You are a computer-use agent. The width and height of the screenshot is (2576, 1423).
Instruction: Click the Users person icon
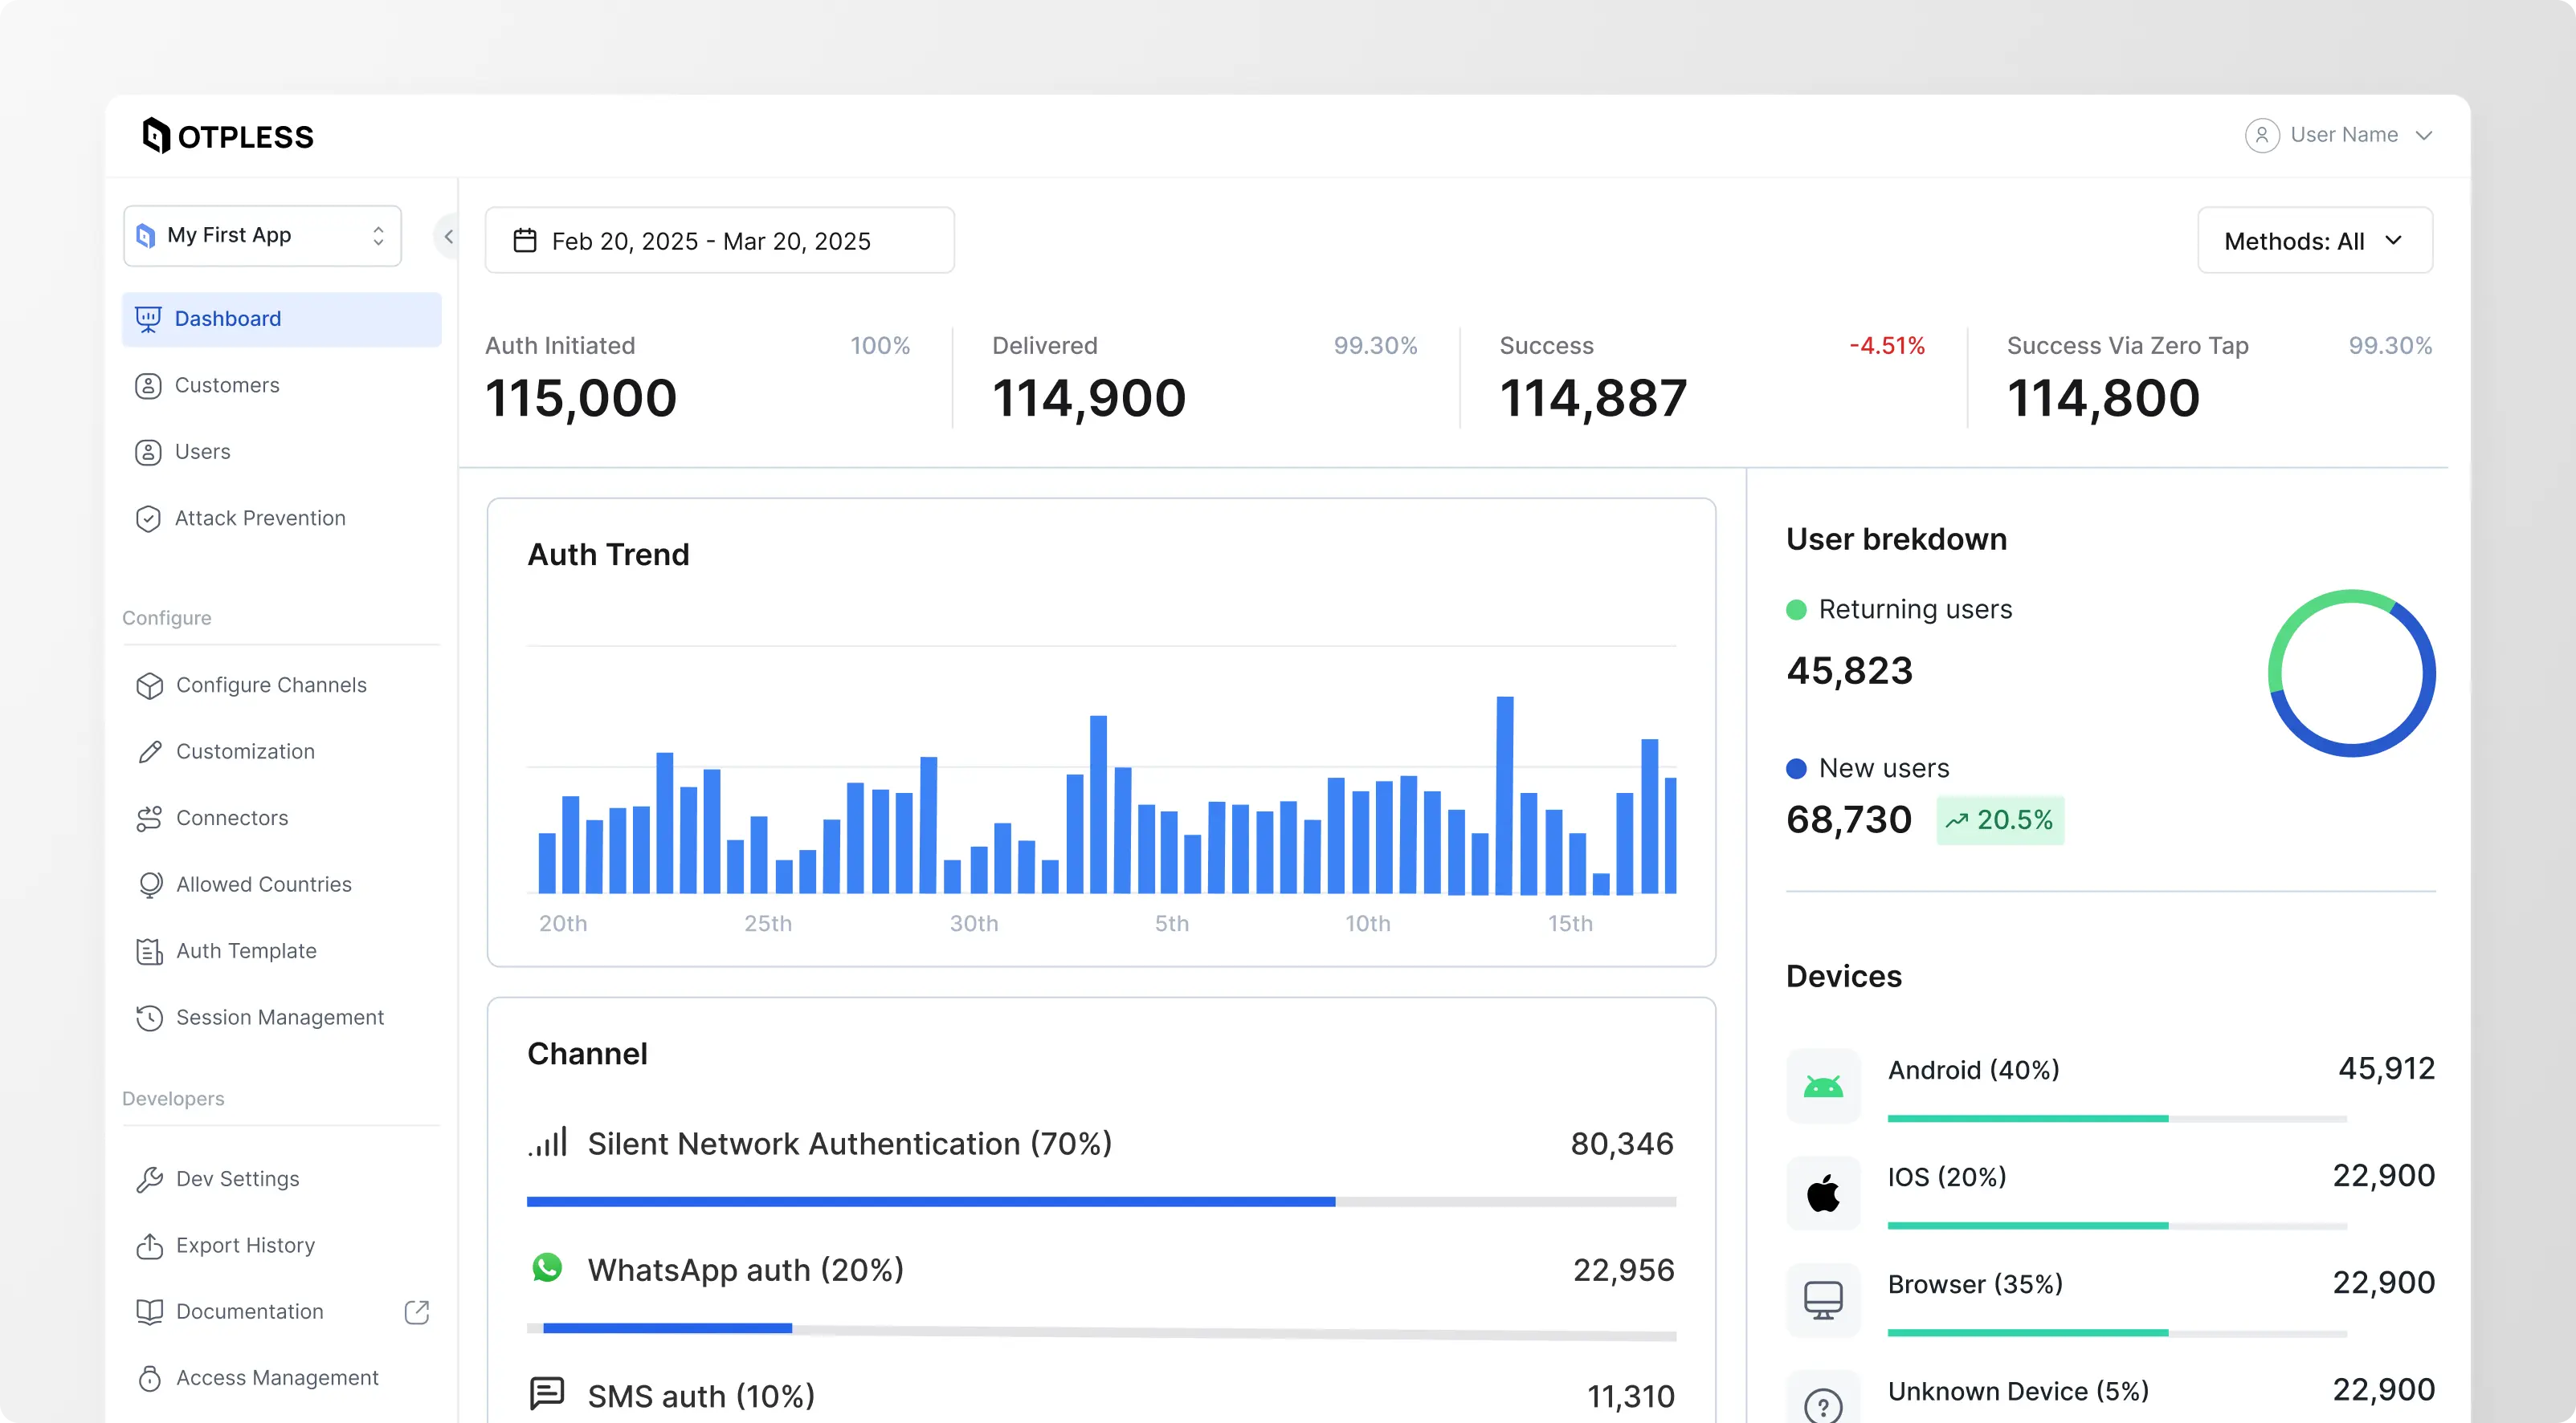tap(148, 452)
